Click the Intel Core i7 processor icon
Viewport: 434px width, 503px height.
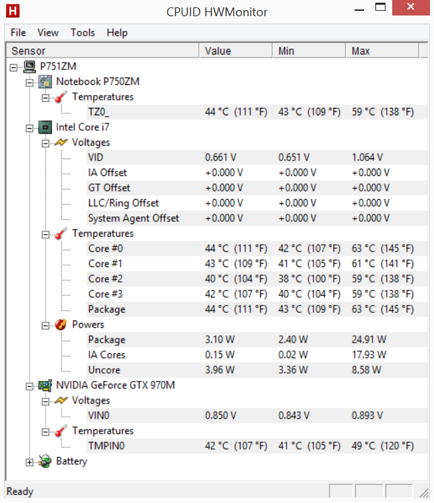pyautogui.click(x=45, y=127)
